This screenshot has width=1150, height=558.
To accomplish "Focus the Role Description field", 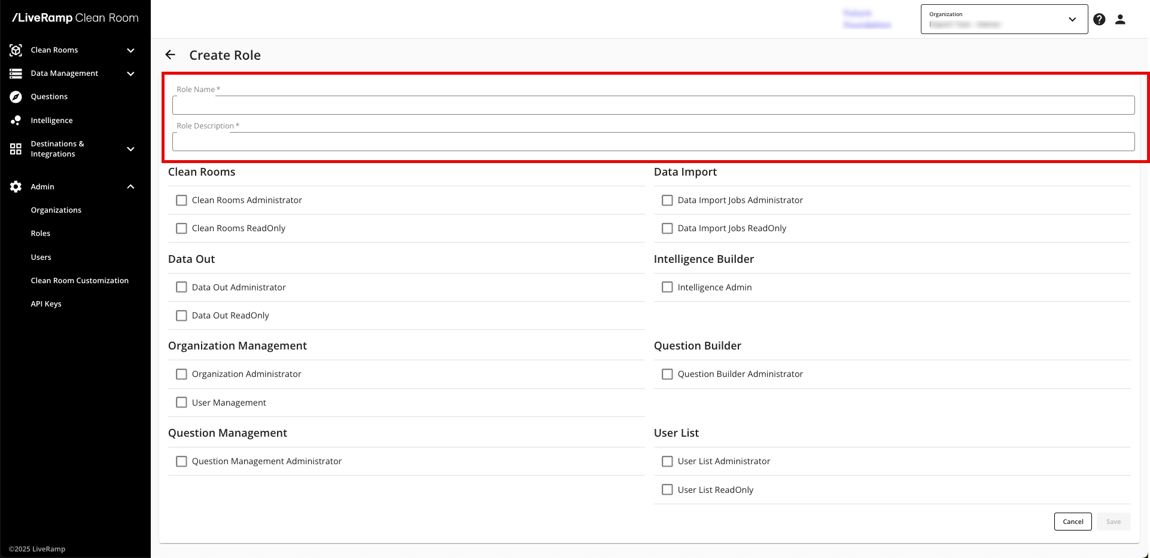I will [653, 142].
